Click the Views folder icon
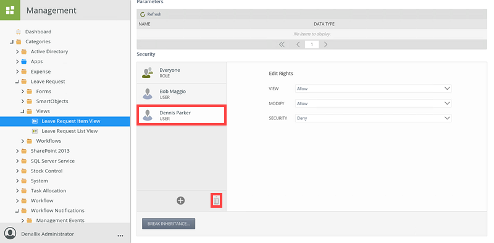The height and width of the screenshot is (243, 494). click(29, 111)
